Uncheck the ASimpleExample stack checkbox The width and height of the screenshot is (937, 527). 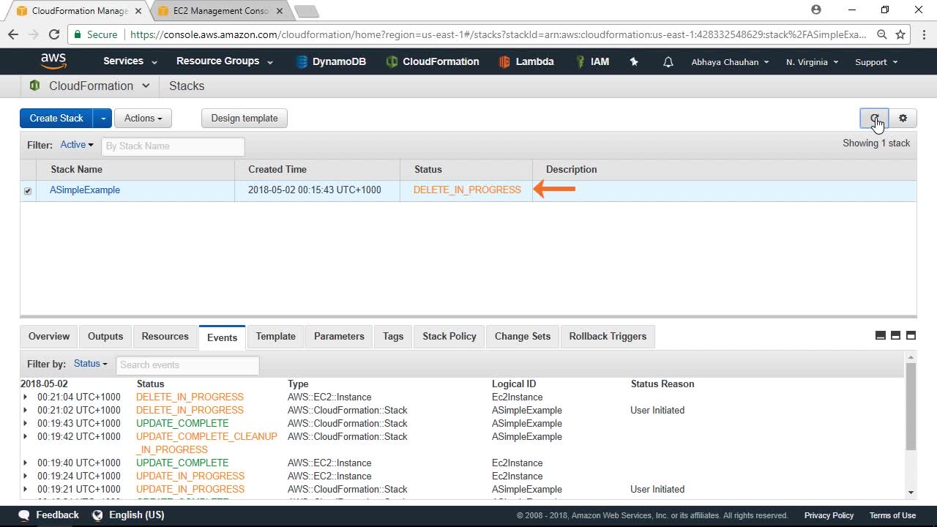[28, 191]
